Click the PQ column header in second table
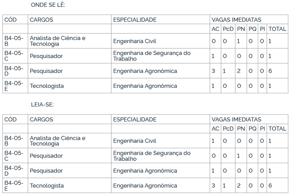This screenshot has width=290, height=195. tap(252, 129)
